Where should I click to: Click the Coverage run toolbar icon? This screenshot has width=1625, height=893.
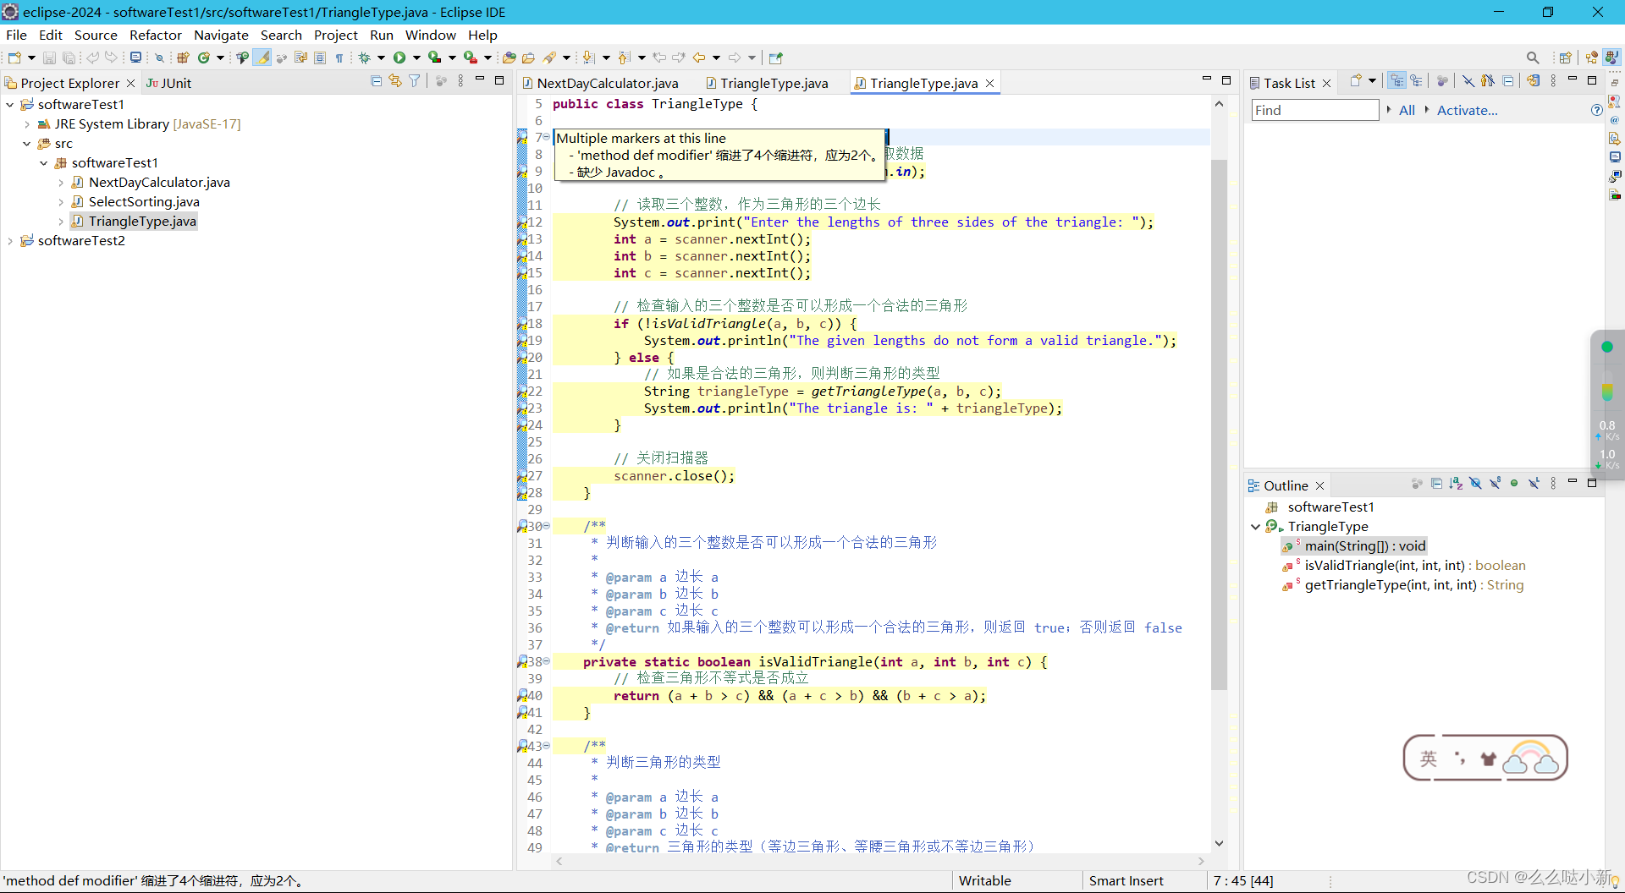click(x=436, y=58)
